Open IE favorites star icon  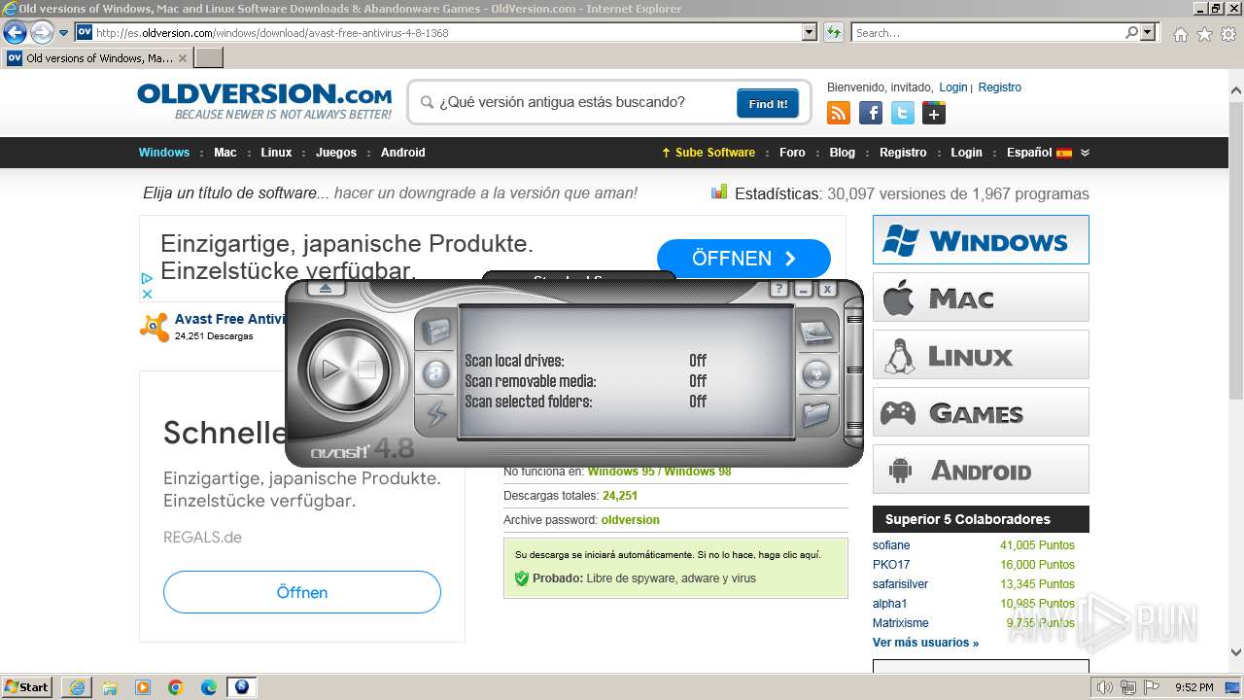pos(1204,34)
